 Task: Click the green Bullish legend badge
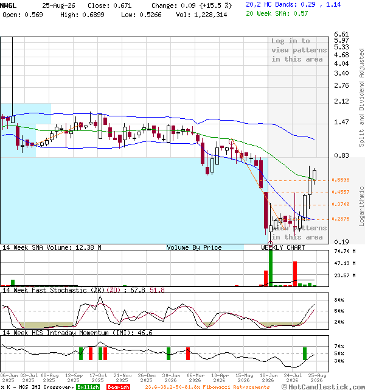click(x=88, y=387)
